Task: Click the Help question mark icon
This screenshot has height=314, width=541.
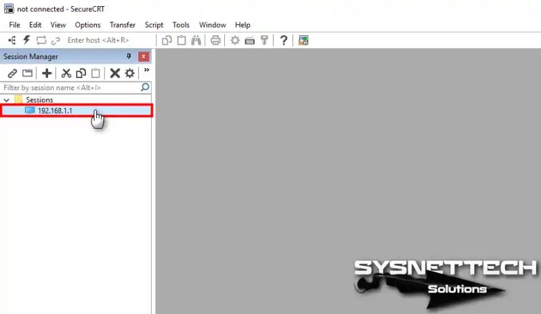Action: pos(284,41)
